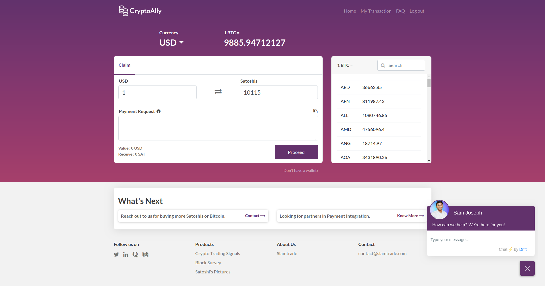Click inside the Satoshis amount field
The image size is (545, 286).
[278, 92]
